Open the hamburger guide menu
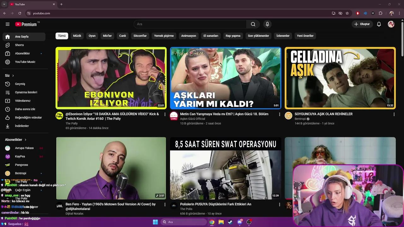 pos(8,24)
